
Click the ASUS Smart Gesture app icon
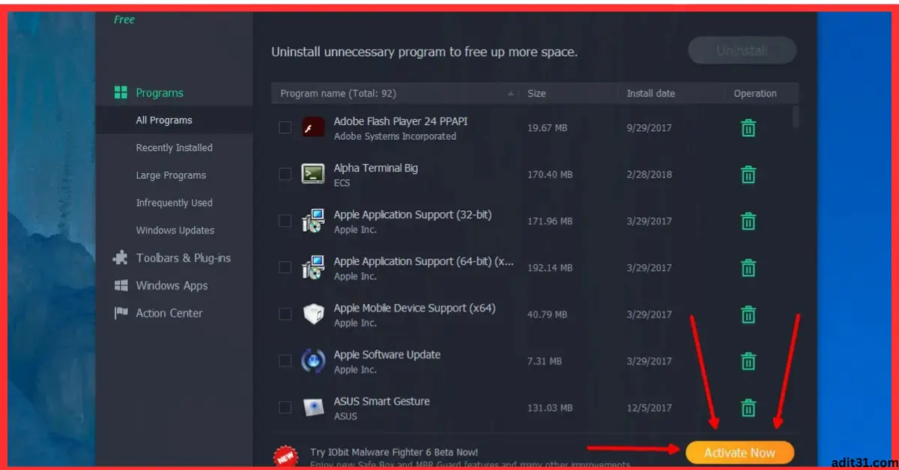[312, 408]
